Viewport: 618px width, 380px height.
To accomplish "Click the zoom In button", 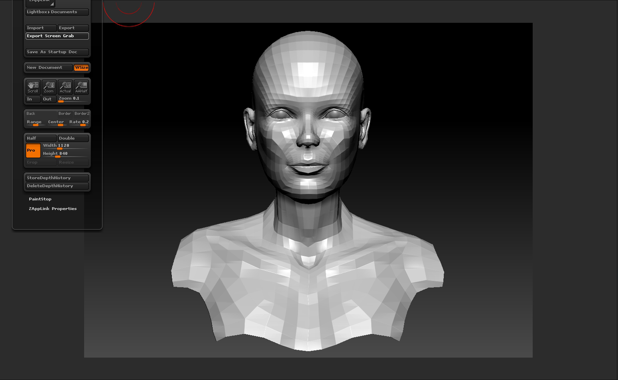I will click(33, 99).
